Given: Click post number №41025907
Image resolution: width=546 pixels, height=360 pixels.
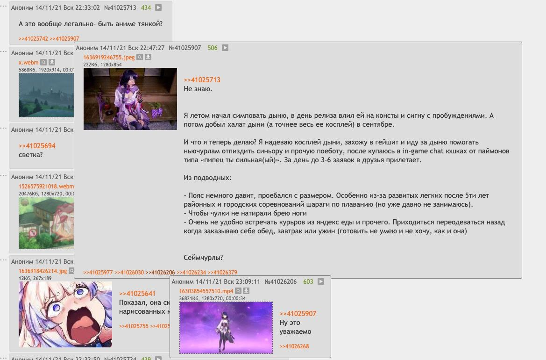Looking at the screenshot, I should [185, 48].
